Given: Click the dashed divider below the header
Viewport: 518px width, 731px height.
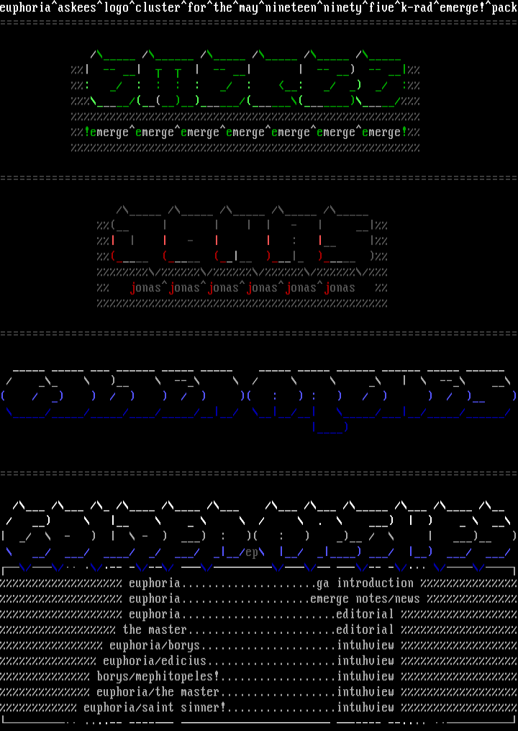Looking at the screenshot, I should pyautogui.click(x=259, y=22).
